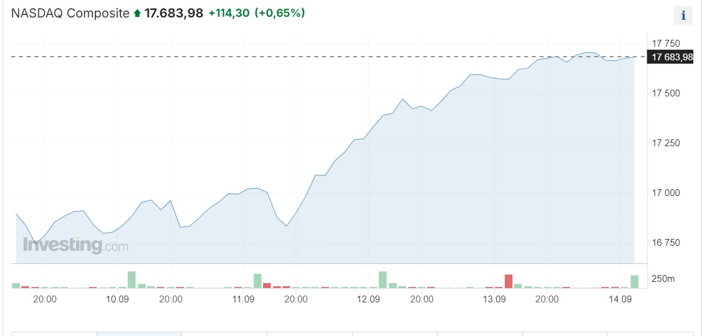Screen dimensions: 702x336
Task: Select the NASDAQ Composite title
Action: (70, 13)
